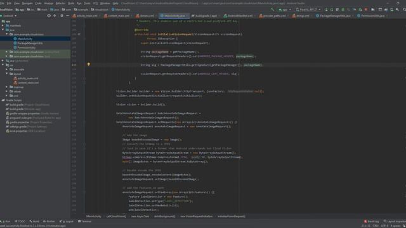The width and height of the screenshot is (406, 228).
Task: Expand the androidTest package node
Action: tap(7, 52)
